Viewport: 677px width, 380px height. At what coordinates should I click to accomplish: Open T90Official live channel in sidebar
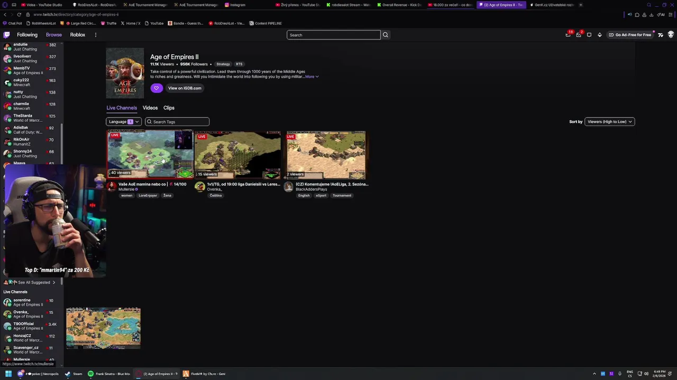(x=31, y=326)
